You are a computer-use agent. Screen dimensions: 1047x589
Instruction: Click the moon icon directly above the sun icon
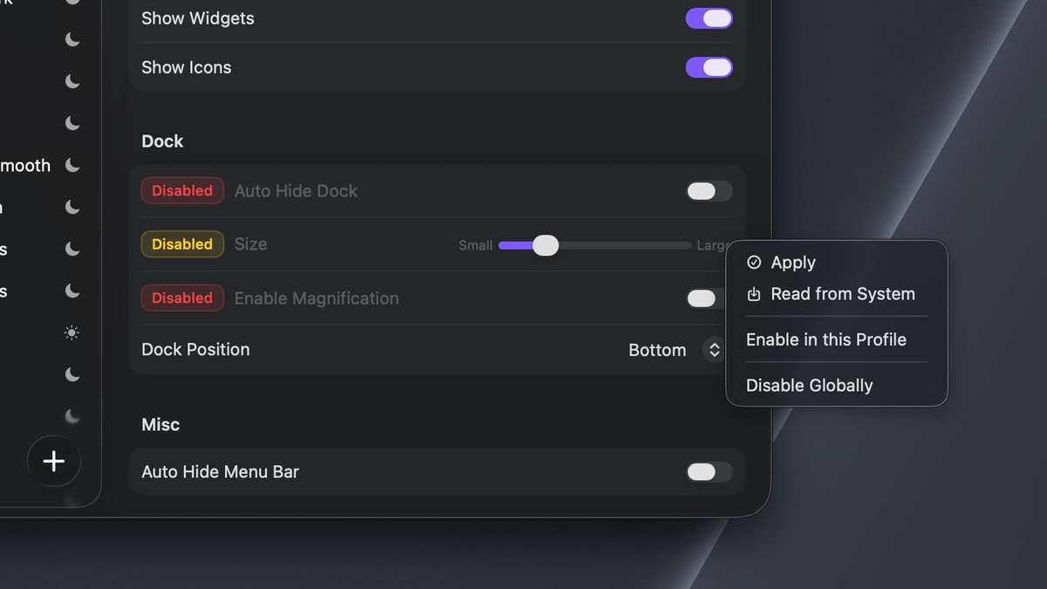pyautogui.click(x=72, y=291)
